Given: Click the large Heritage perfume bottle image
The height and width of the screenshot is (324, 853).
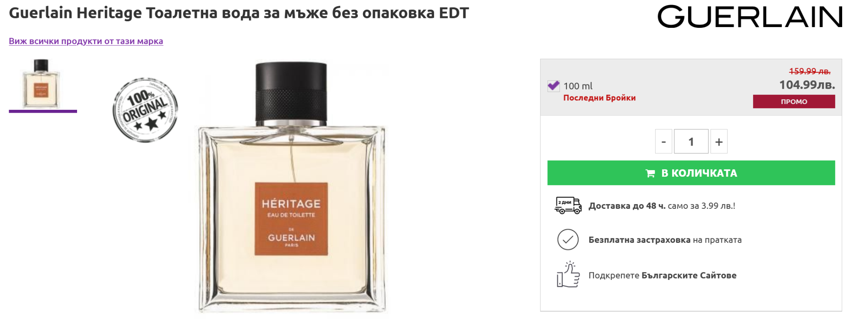Looking at the screenshot, I should click(x=292, y=187).
